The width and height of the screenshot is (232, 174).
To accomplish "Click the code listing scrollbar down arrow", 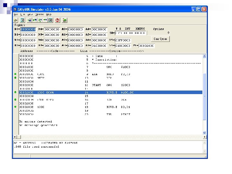I will tap(204, 132).
